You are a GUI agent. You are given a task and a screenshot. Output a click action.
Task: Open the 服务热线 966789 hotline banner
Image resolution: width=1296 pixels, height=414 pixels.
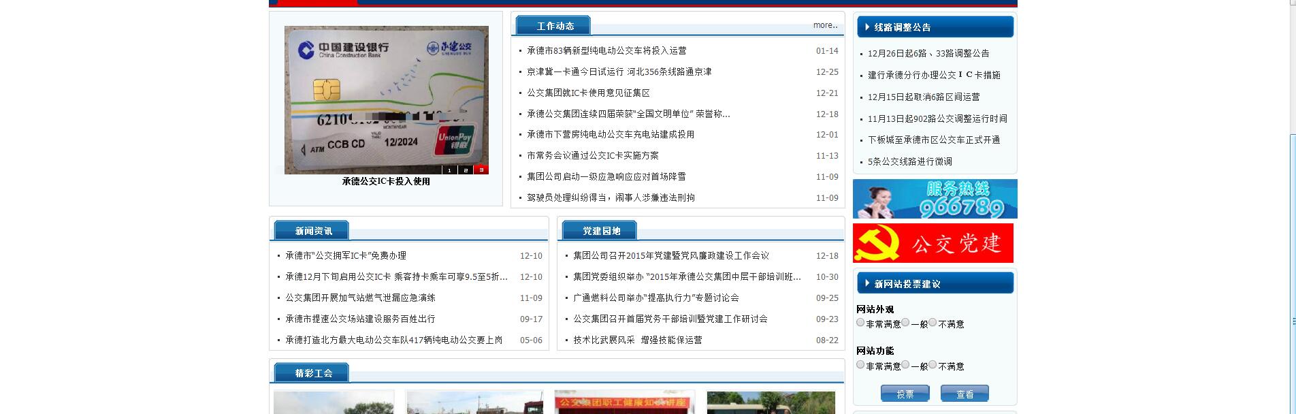pyautogui.click(x=935, y=199)
